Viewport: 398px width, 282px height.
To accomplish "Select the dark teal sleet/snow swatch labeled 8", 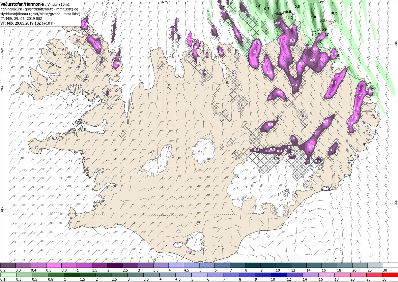I will [x=253, y=265].
